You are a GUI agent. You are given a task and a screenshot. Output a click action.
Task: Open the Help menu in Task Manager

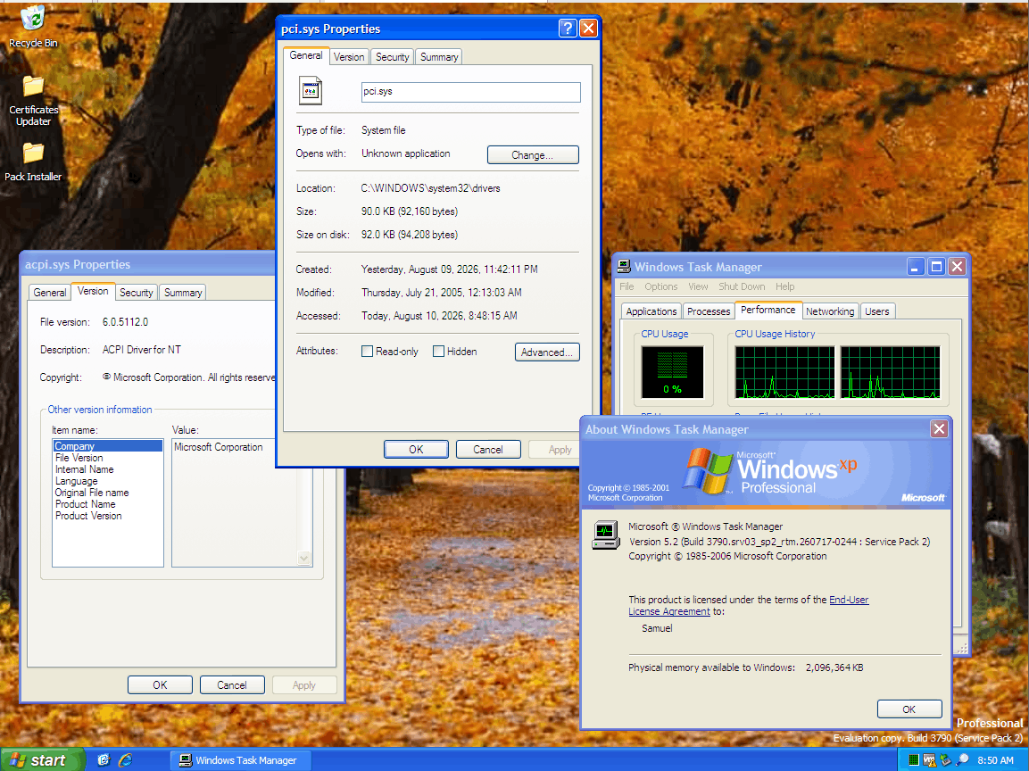[x=784, y=286]
